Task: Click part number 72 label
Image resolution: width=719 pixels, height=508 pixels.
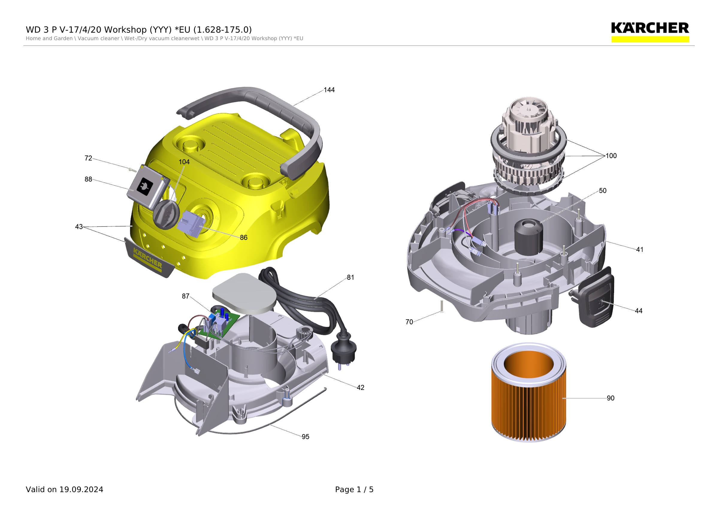Action: coord(88,158)
